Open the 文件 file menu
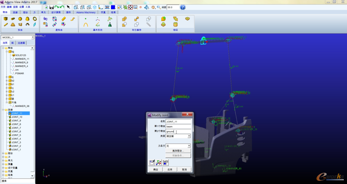This screenshot has width=347, height=184. click(3, 7)
